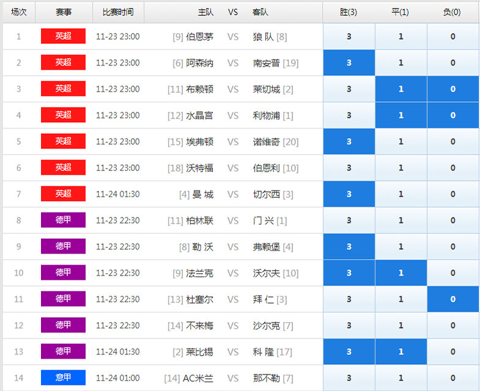Click the 比赛时间 column header

(x=118, y=12)
